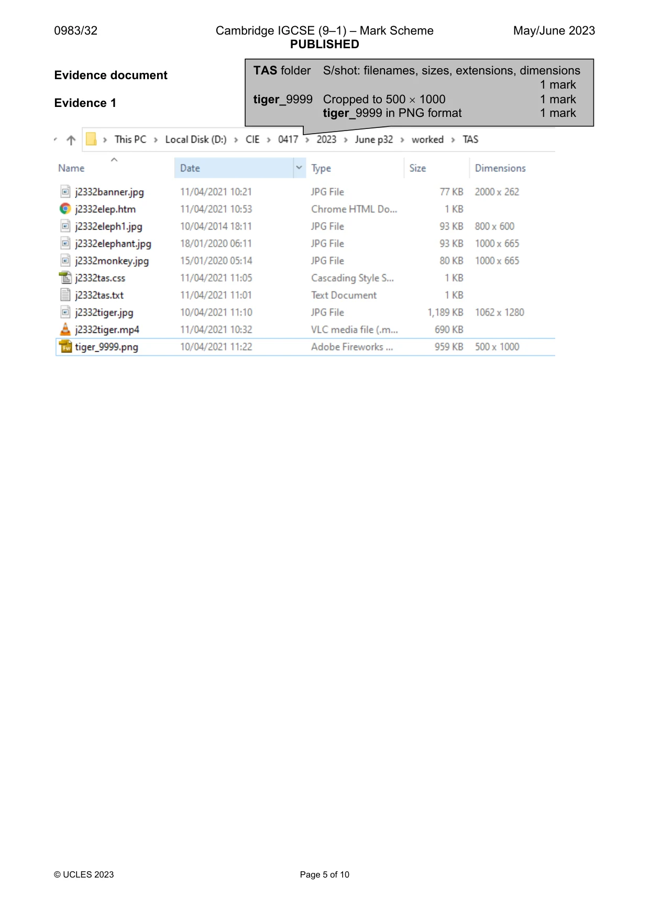Click the Fireworks icon for tiger_9999.png
The width and height of the screenshot is (650, 920).
click(65, 347)
